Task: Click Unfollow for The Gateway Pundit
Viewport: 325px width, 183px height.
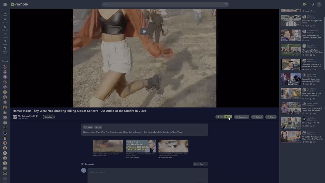Action: pyautogui.click(x=49, y=117)
